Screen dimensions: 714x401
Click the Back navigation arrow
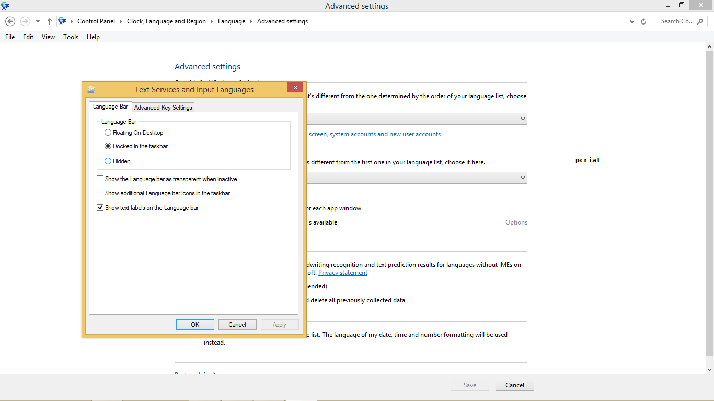pyautogui.click(x=10, y=21)
